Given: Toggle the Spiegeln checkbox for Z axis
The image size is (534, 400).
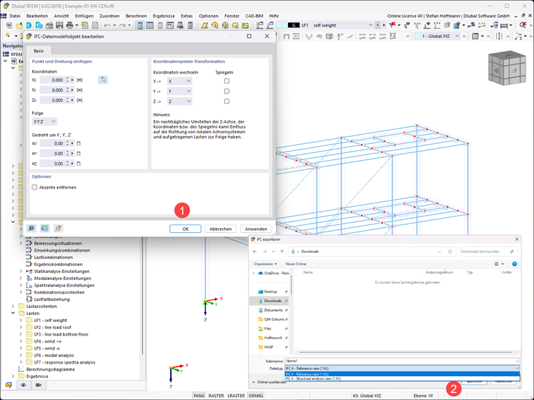Looking at the screenshot, I should (226, 101).
